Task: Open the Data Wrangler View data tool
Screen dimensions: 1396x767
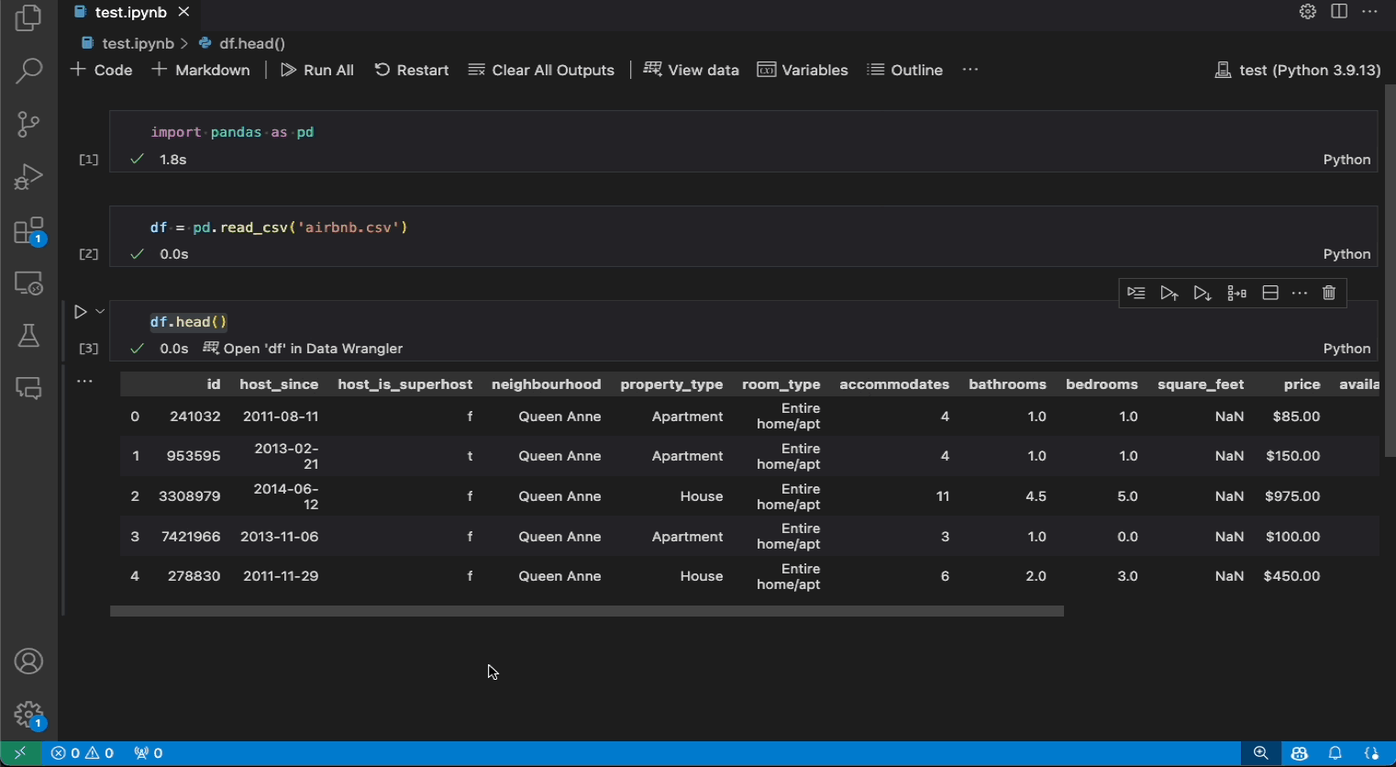Action: [x=692, y=69]
